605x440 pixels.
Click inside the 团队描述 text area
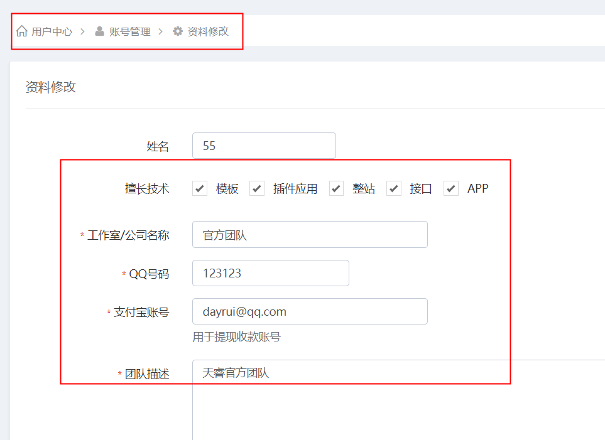point(398,400)
